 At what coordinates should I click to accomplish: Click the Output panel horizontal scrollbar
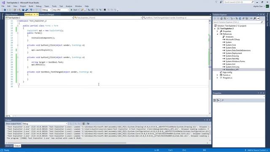coord(66,143)
